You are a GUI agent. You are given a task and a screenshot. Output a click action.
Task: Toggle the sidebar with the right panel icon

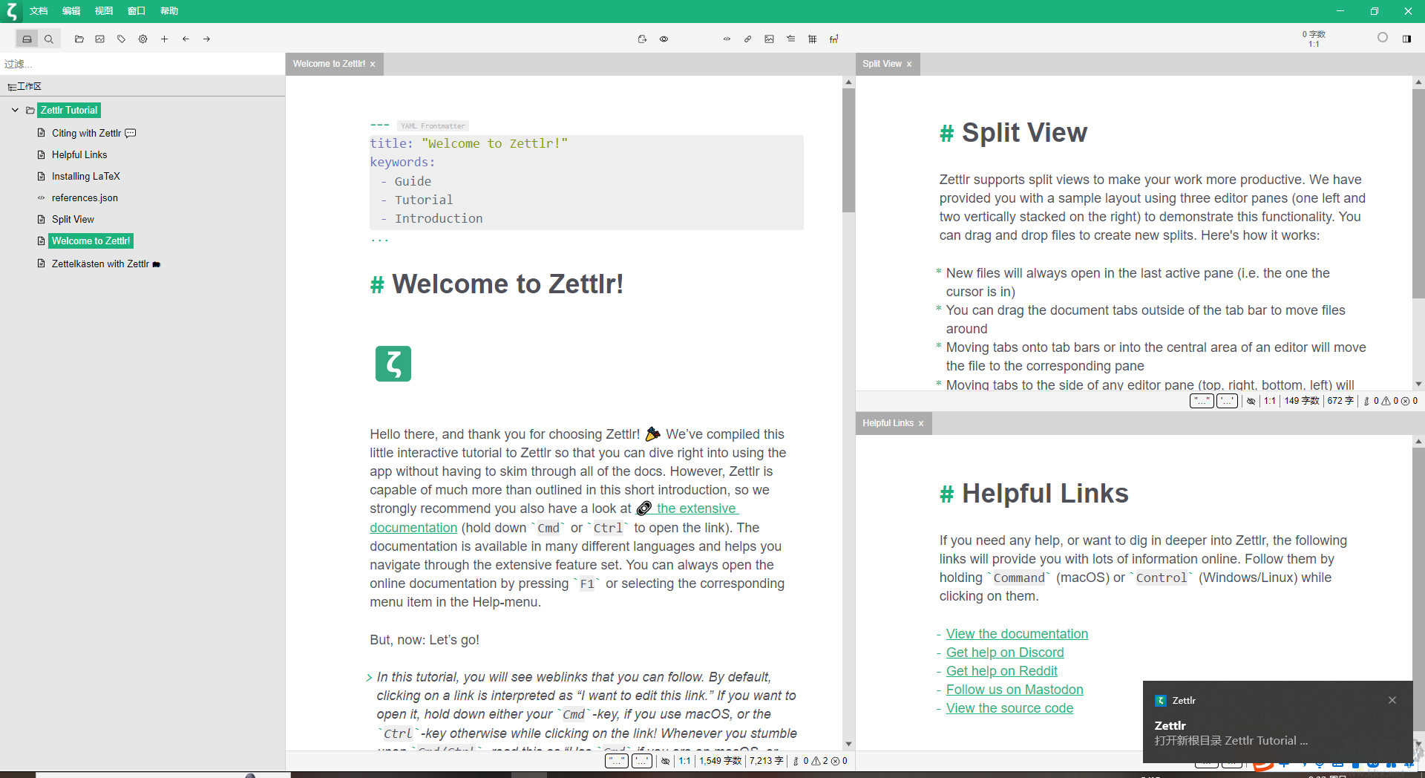tap(1406, 39)
